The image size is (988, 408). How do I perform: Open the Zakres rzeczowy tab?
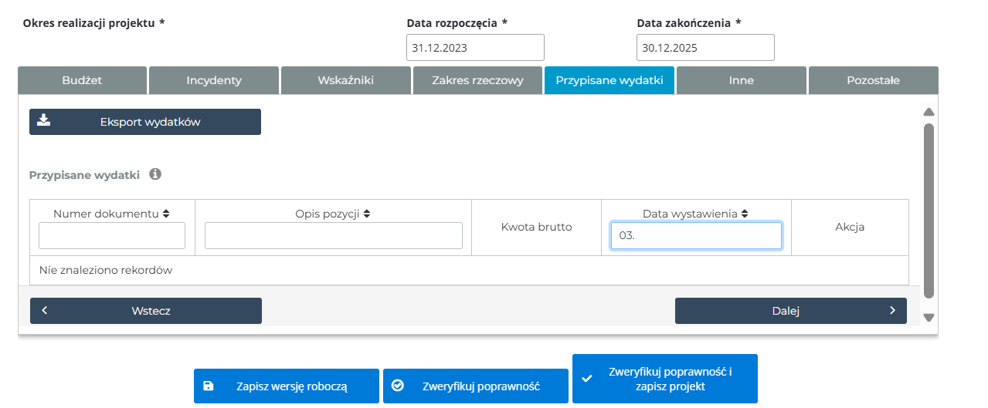tap(477, 80)
